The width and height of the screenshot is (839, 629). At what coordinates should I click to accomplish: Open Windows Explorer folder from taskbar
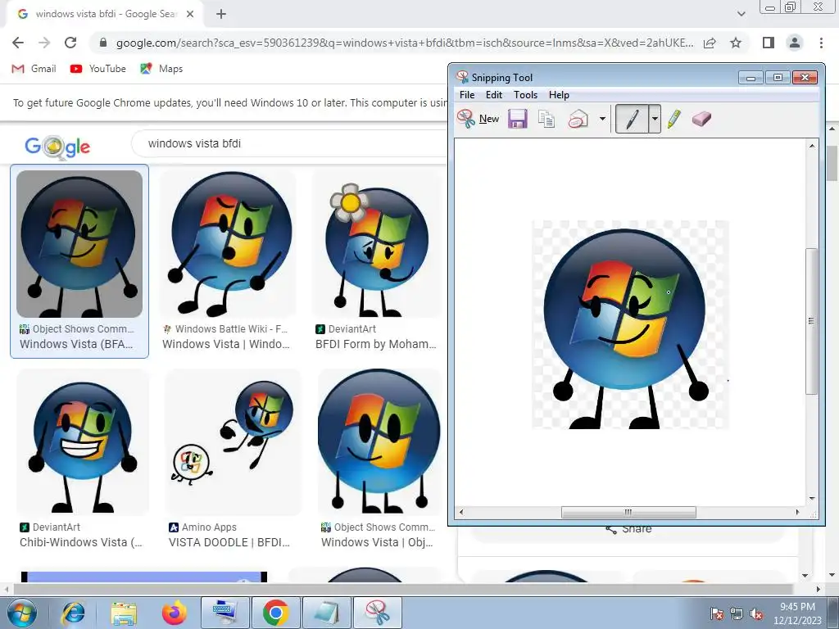point(124,613)
